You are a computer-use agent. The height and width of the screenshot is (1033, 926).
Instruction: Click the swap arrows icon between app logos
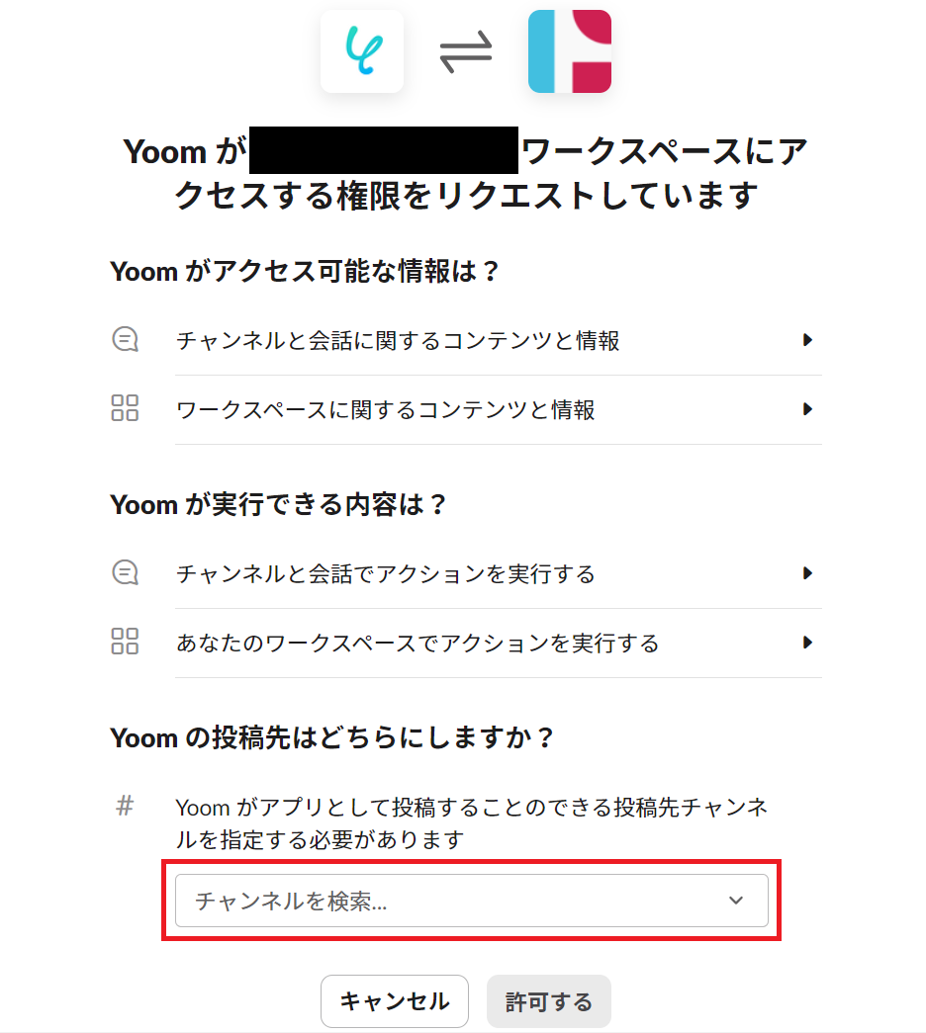tap(465, 50)
